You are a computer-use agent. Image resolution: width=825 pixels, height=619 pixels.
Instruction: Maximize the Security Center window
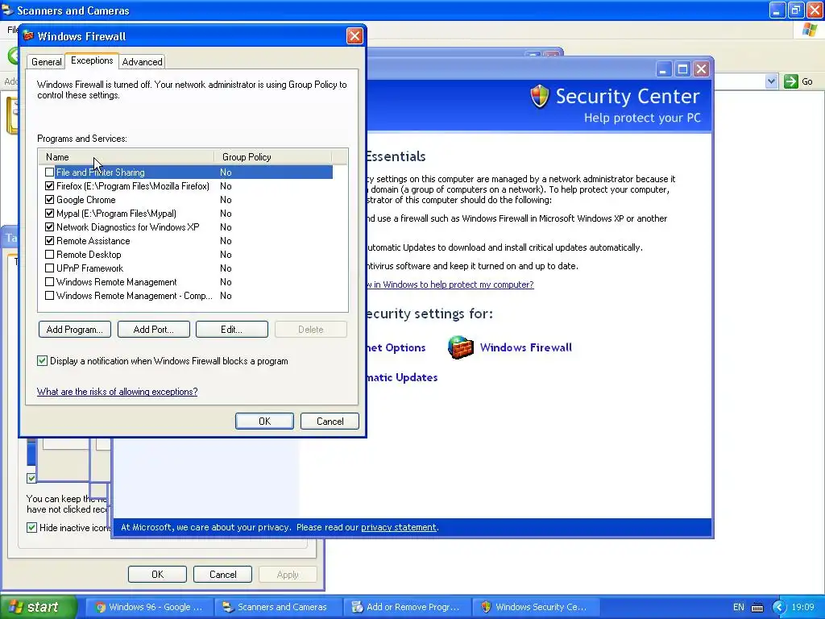(682, 69)
